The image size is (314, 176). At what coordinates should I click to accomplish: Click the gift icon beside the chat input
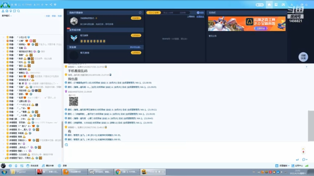click(303, 152)
